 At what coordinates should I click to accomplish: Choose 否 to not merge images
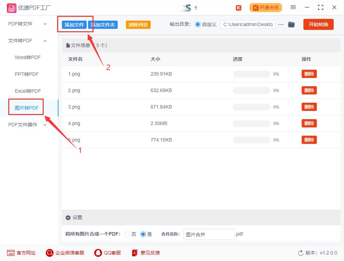click(x=127, y=234)
